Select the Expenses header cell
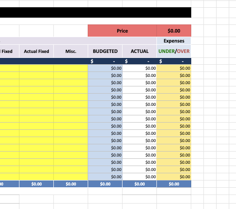The image size is (236, 209). click(174, 41)
